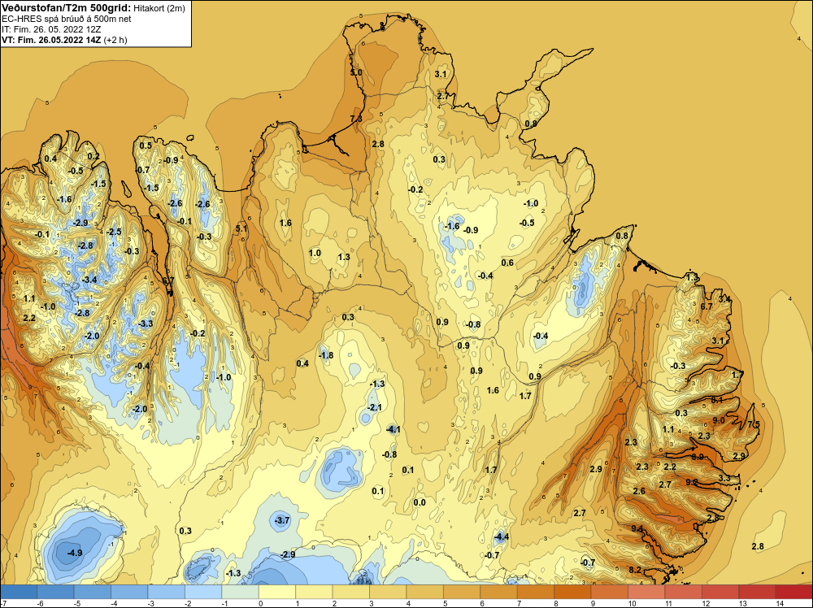813x608 pixels.
Task: Click the temperature value '7.5'
Action: 754,424
